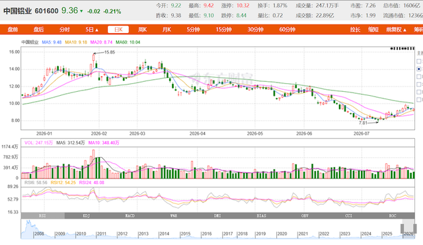The height and width of the screenshot is (245, 423).
Task: Click 拉长 to stretch the chart
Action: pyautogui.click(x=355, y=29)
